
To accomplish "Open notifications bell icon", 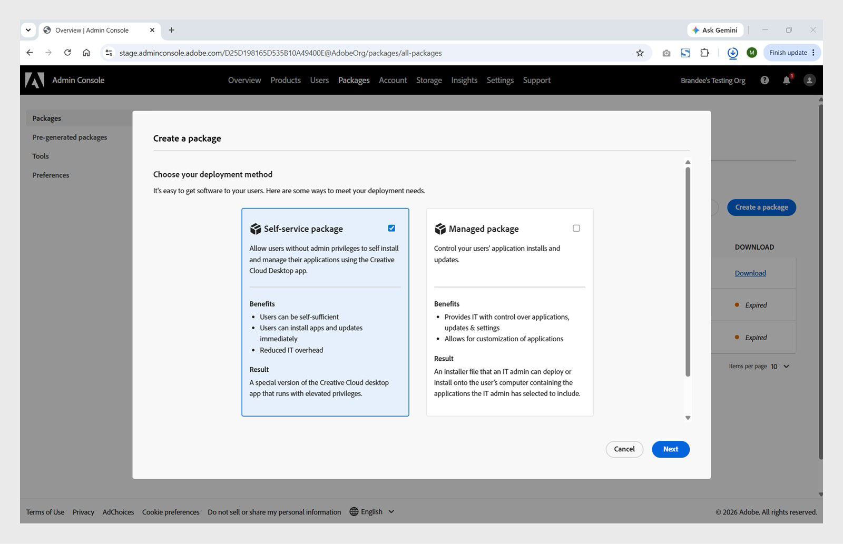I will tap(787, 80).
